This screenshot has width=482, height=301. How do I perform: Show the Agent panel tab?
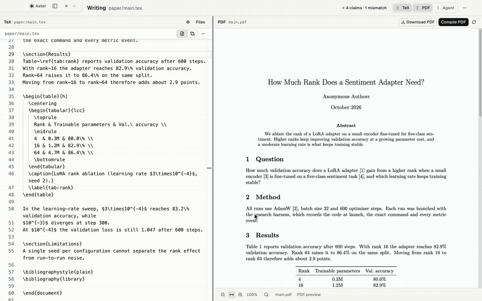point(445,8)
